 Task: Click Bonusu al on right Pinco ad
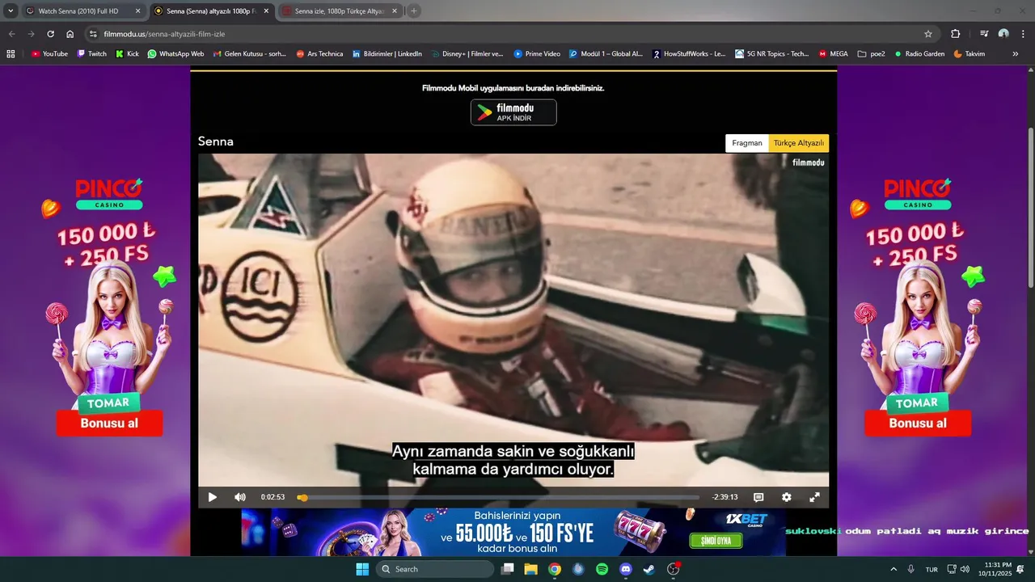[918, 423]
